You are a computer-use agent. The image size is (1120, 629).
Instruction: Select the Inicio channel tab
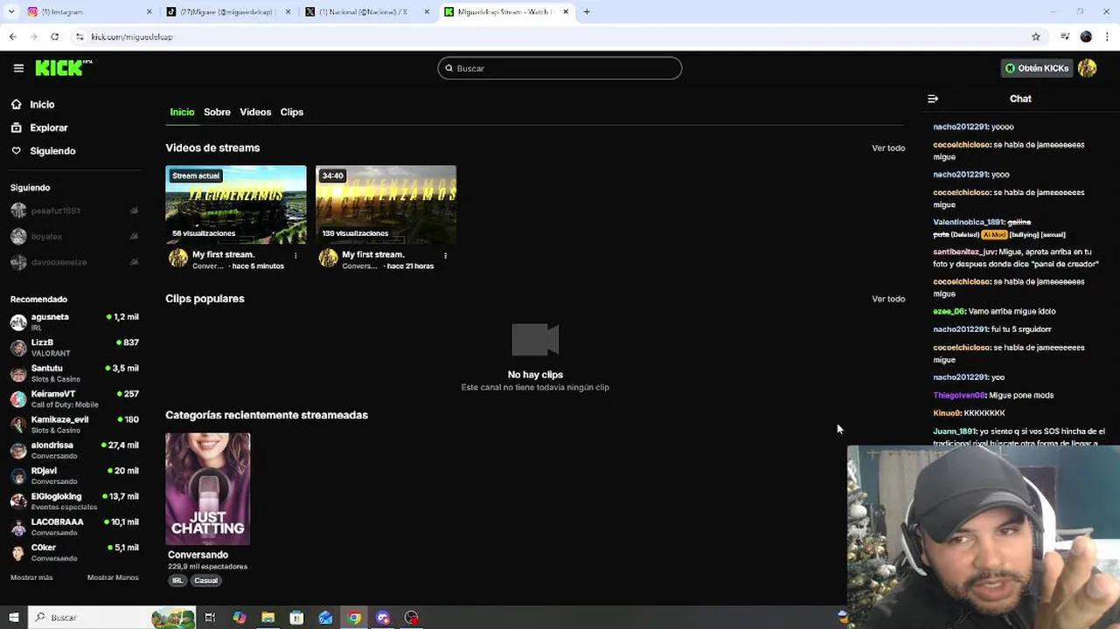tap(182, 112)
